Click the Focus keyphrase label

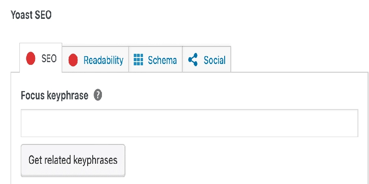[54, 96]
